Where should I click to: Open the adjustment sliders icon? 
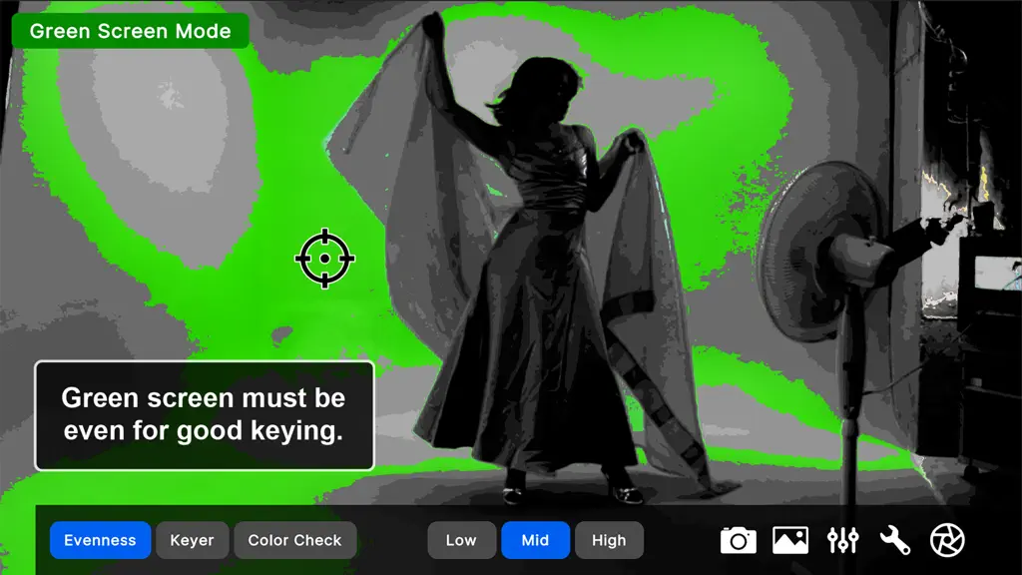(842, 540)
